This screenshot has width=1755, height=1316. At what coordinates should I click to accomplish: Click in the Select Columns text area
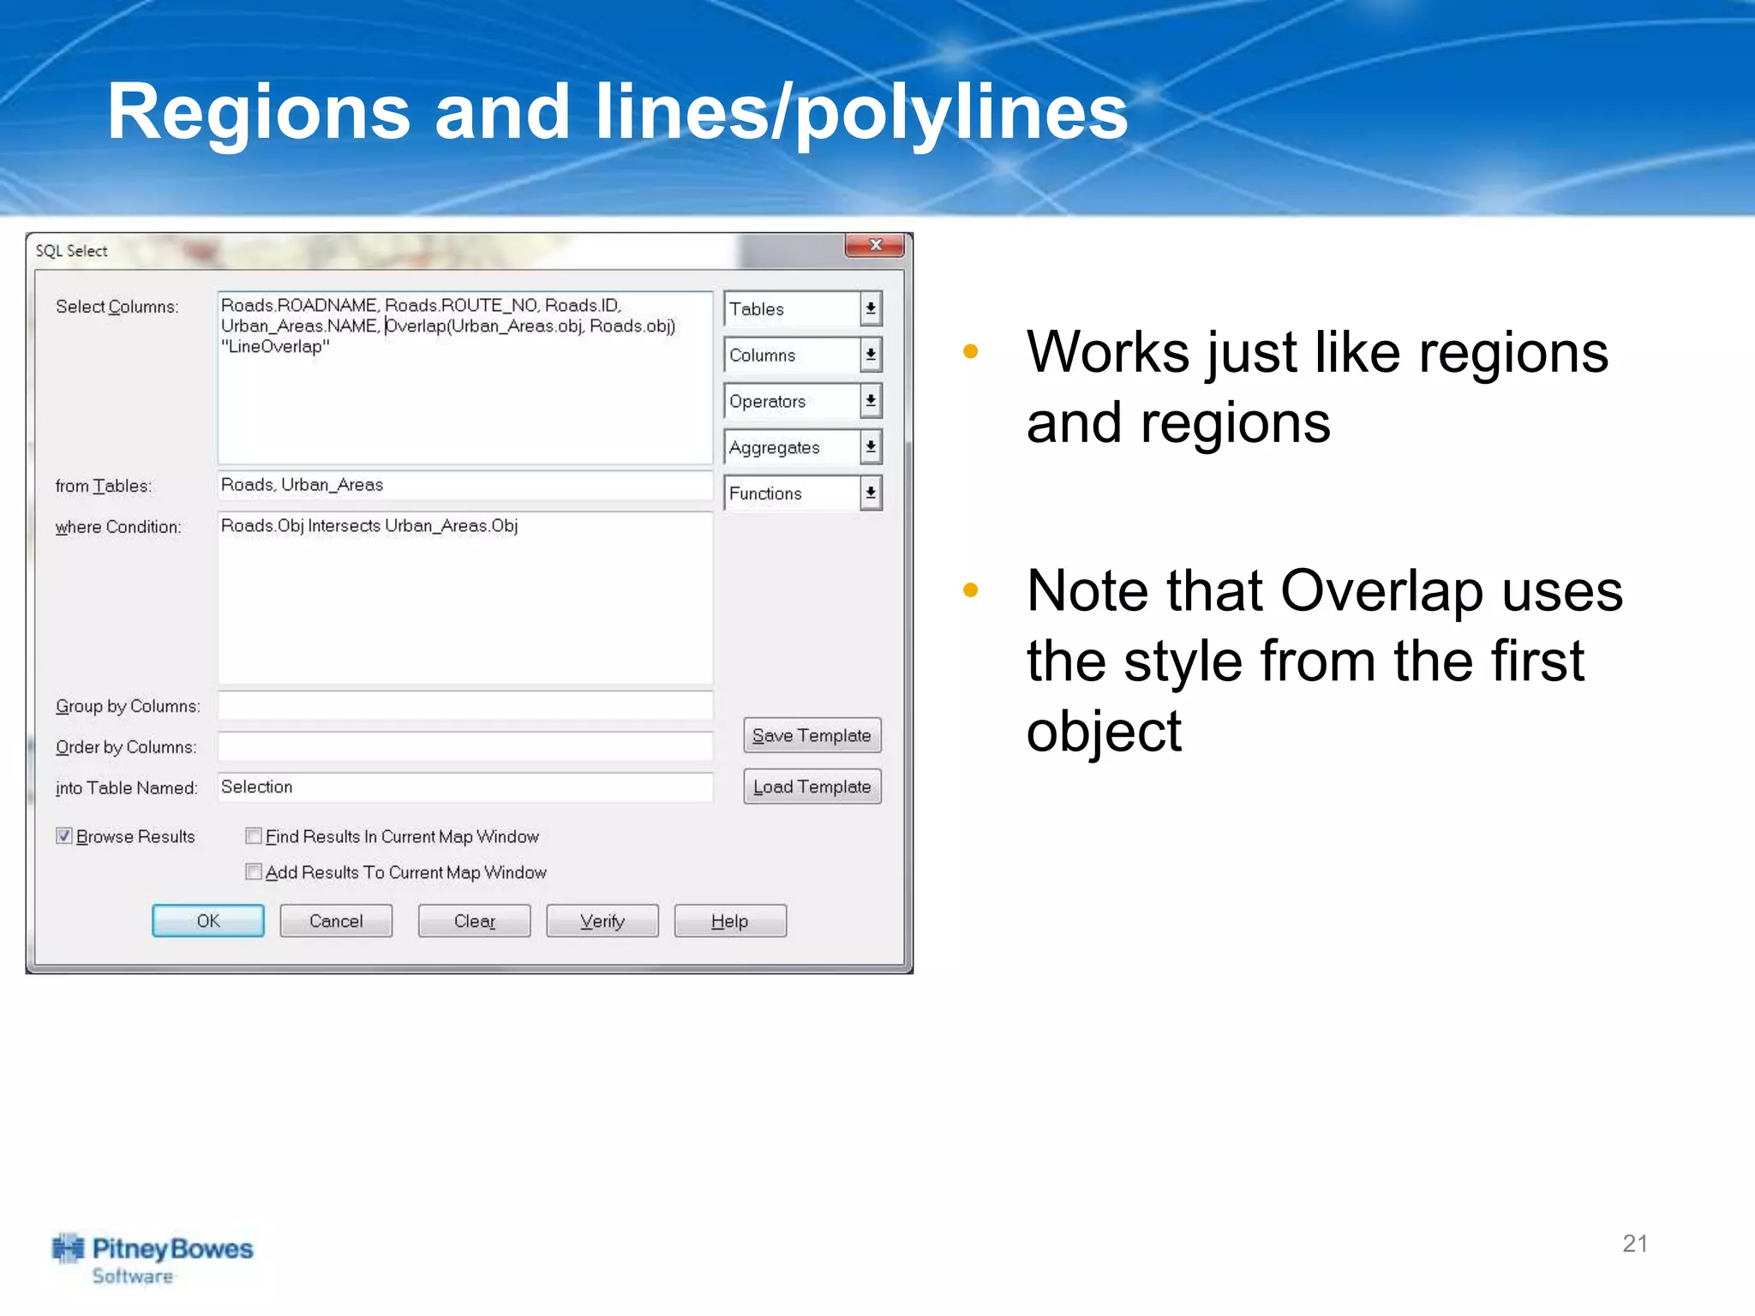pyautogui.click(x=464, y=403)
